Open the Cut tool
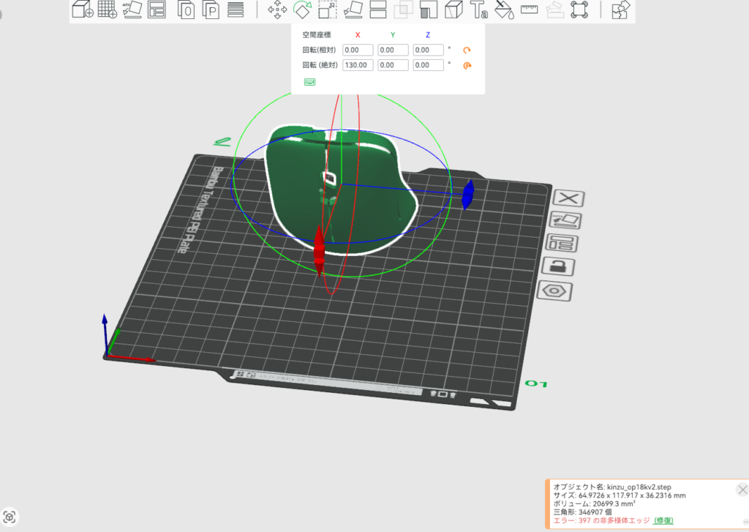The width and height of the screenshot is (749, 532). pyautogui.click(x=378, y=10)
